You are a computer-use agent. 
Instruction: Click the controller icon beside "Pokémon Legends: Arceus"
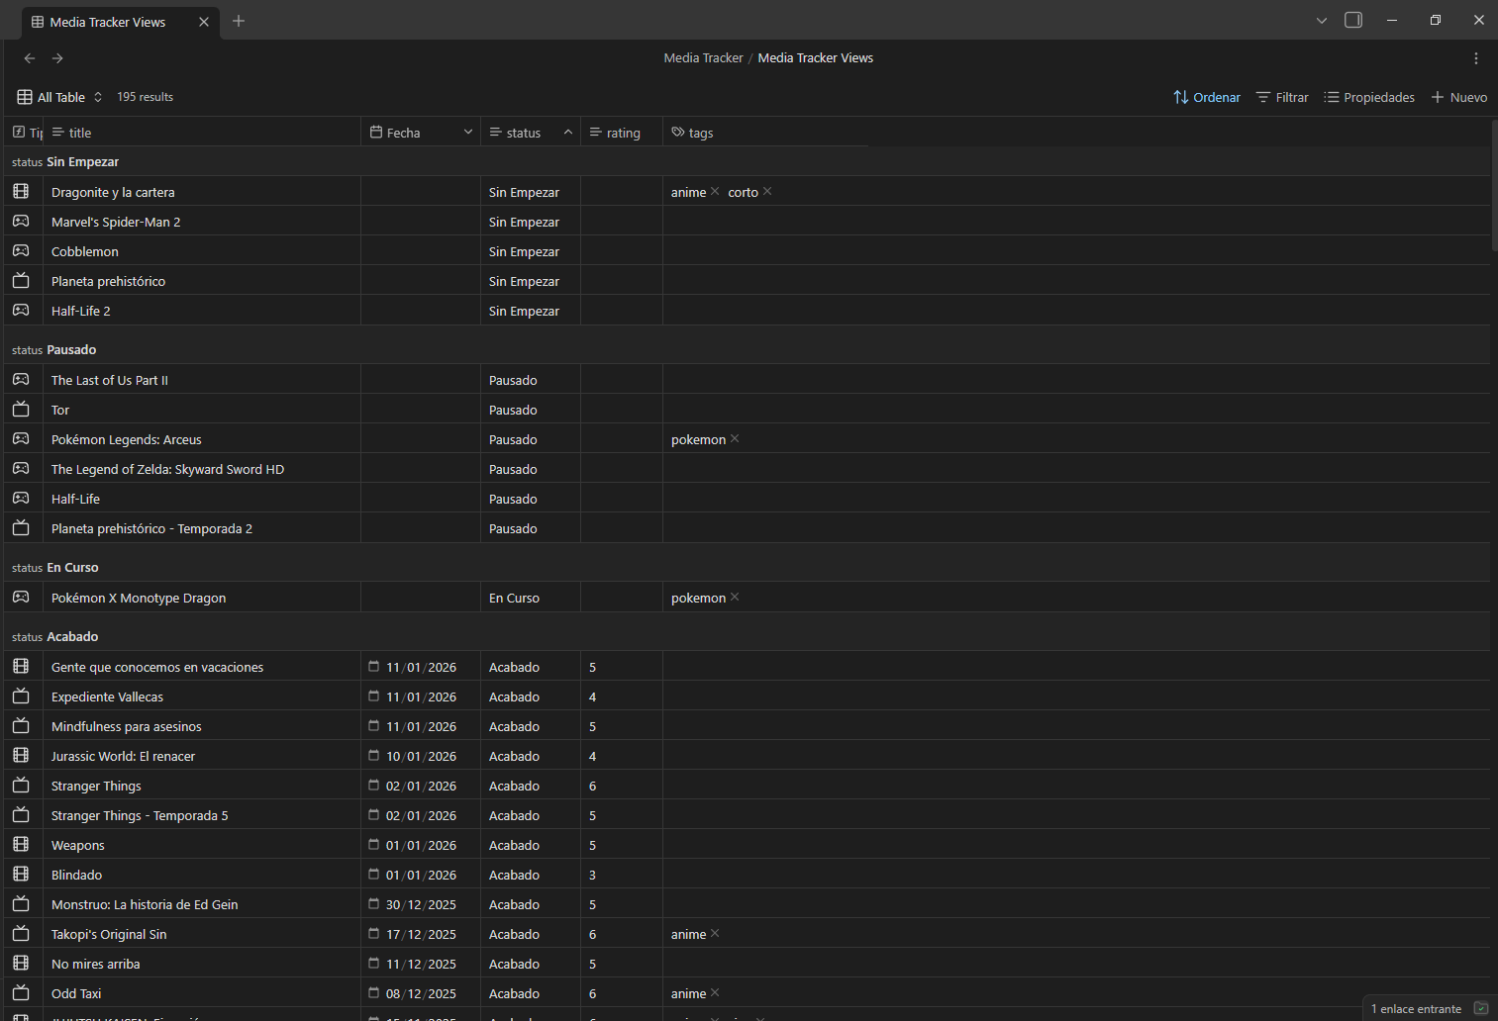(21, 438)
